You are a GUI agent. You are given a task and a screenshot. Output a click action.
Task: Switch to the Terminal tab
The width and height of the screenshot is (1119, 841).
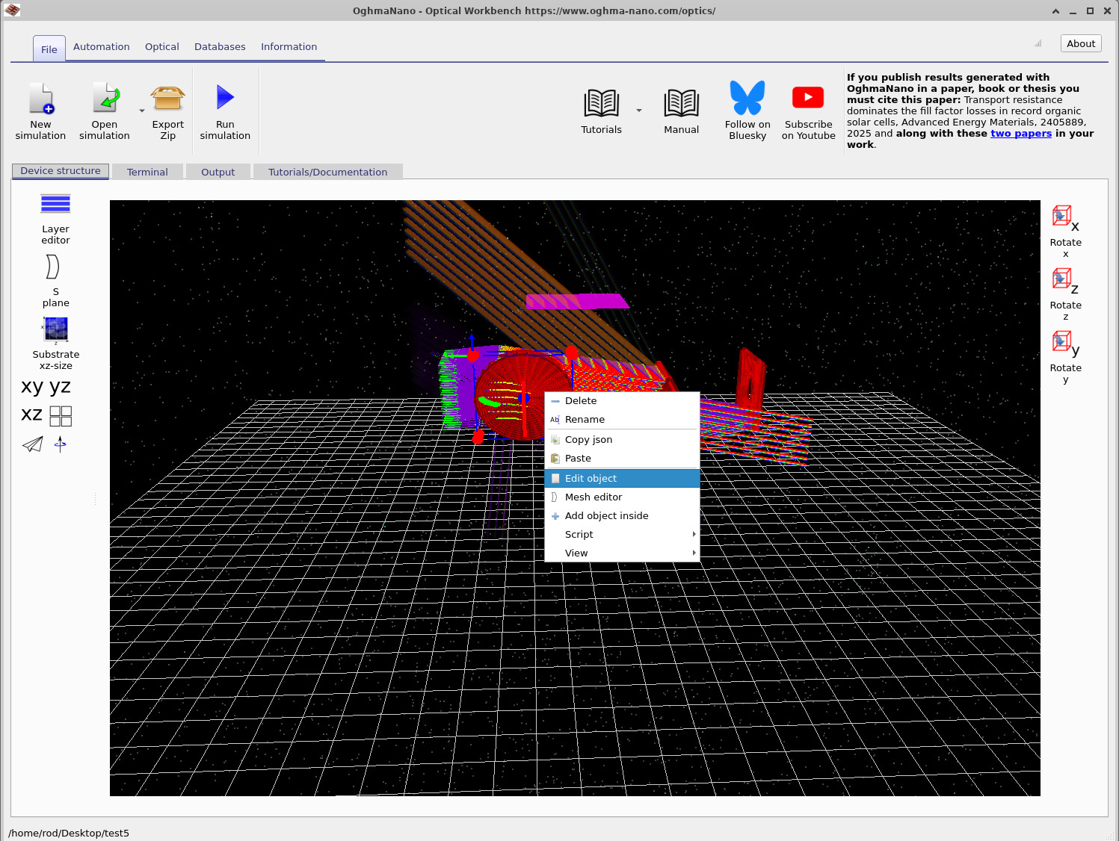click(147, 172)
